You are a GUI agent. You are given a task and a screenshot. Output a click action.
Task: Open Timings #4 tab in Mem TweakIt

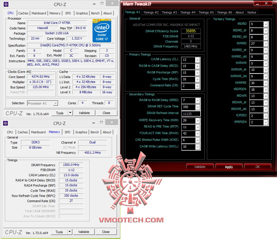(188, 12)
